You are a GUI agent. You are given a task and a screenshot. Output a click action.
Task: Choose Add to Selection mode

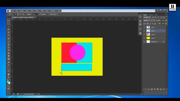pos(18,14)
